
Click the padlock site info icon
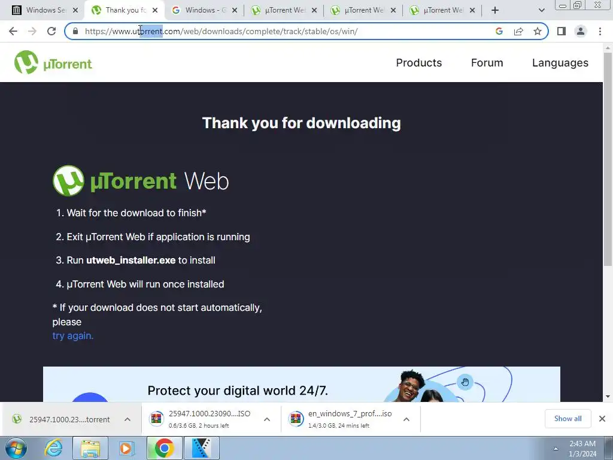[75, 31]
